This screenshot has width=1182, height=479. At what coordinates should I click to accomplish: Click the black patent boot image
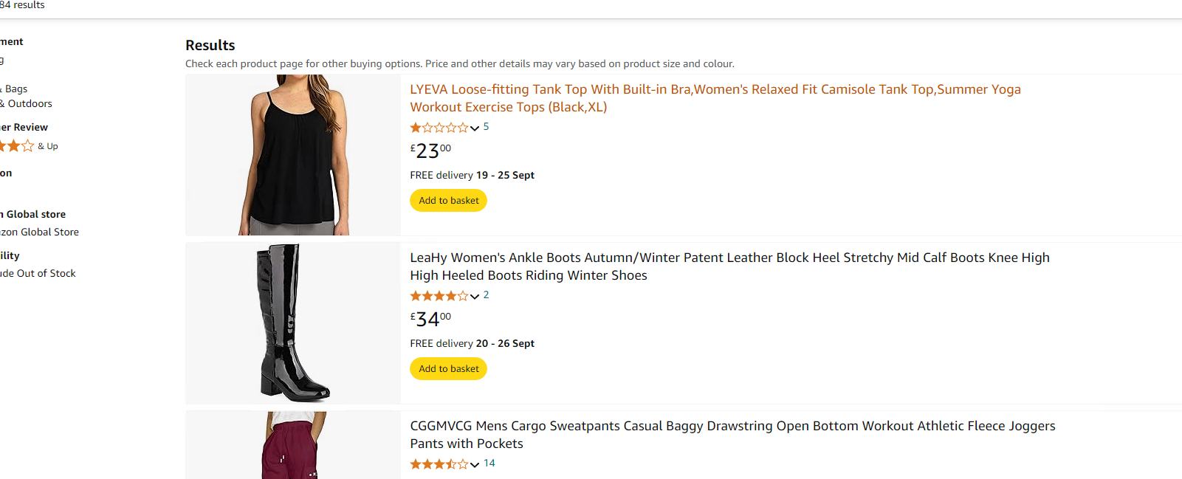tap(293, 323)
